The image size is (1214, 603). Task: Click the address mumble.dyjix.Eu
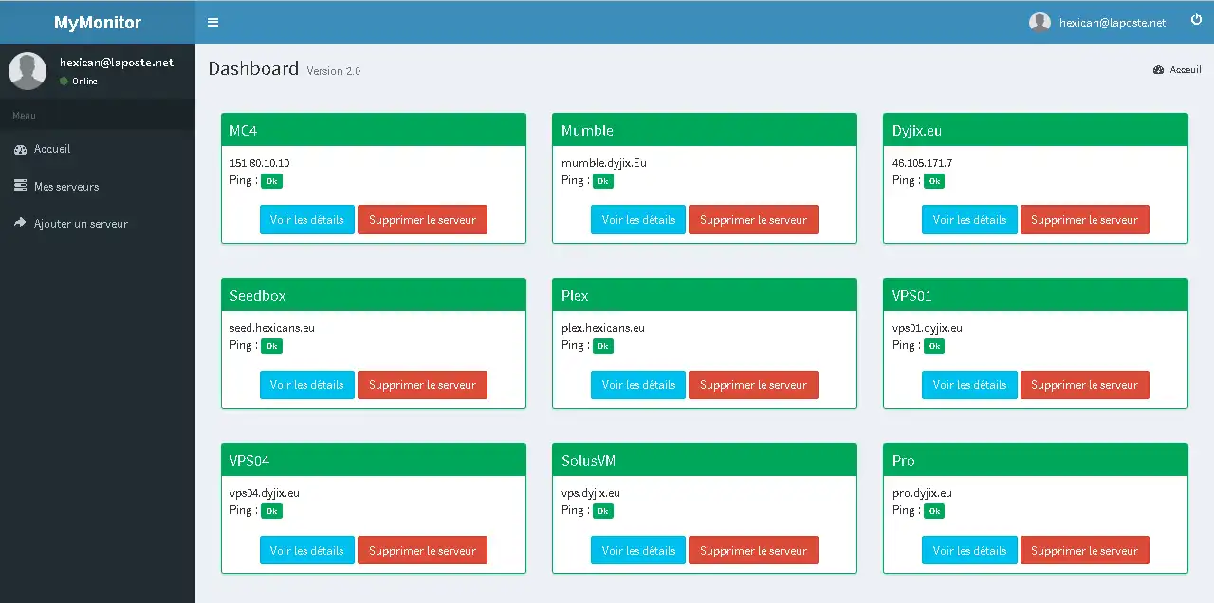point(604,163)
